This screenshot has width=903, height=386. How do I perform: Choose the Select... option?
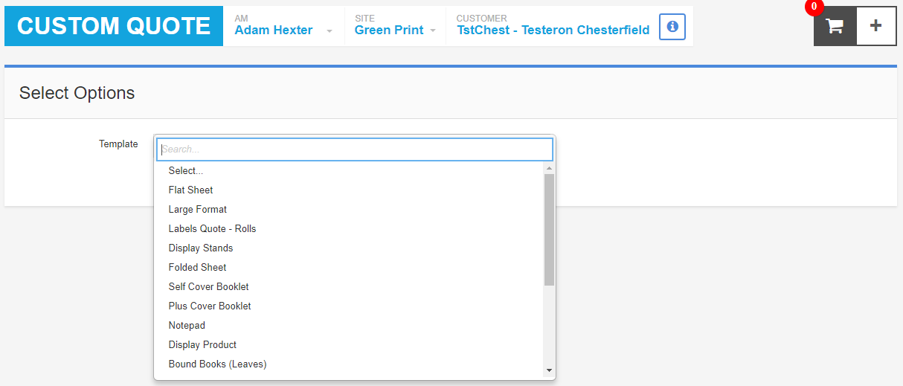coord(350,170)
